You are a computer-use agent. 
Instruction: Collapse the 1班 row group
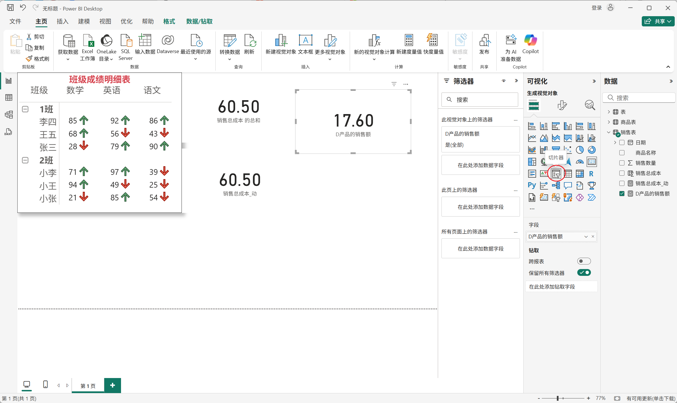tap(25, 109)
